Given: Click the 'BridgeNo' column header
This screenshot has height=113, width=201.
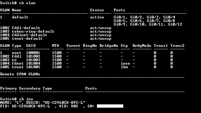Looking at the screenshot, I should tap(109, 46).
